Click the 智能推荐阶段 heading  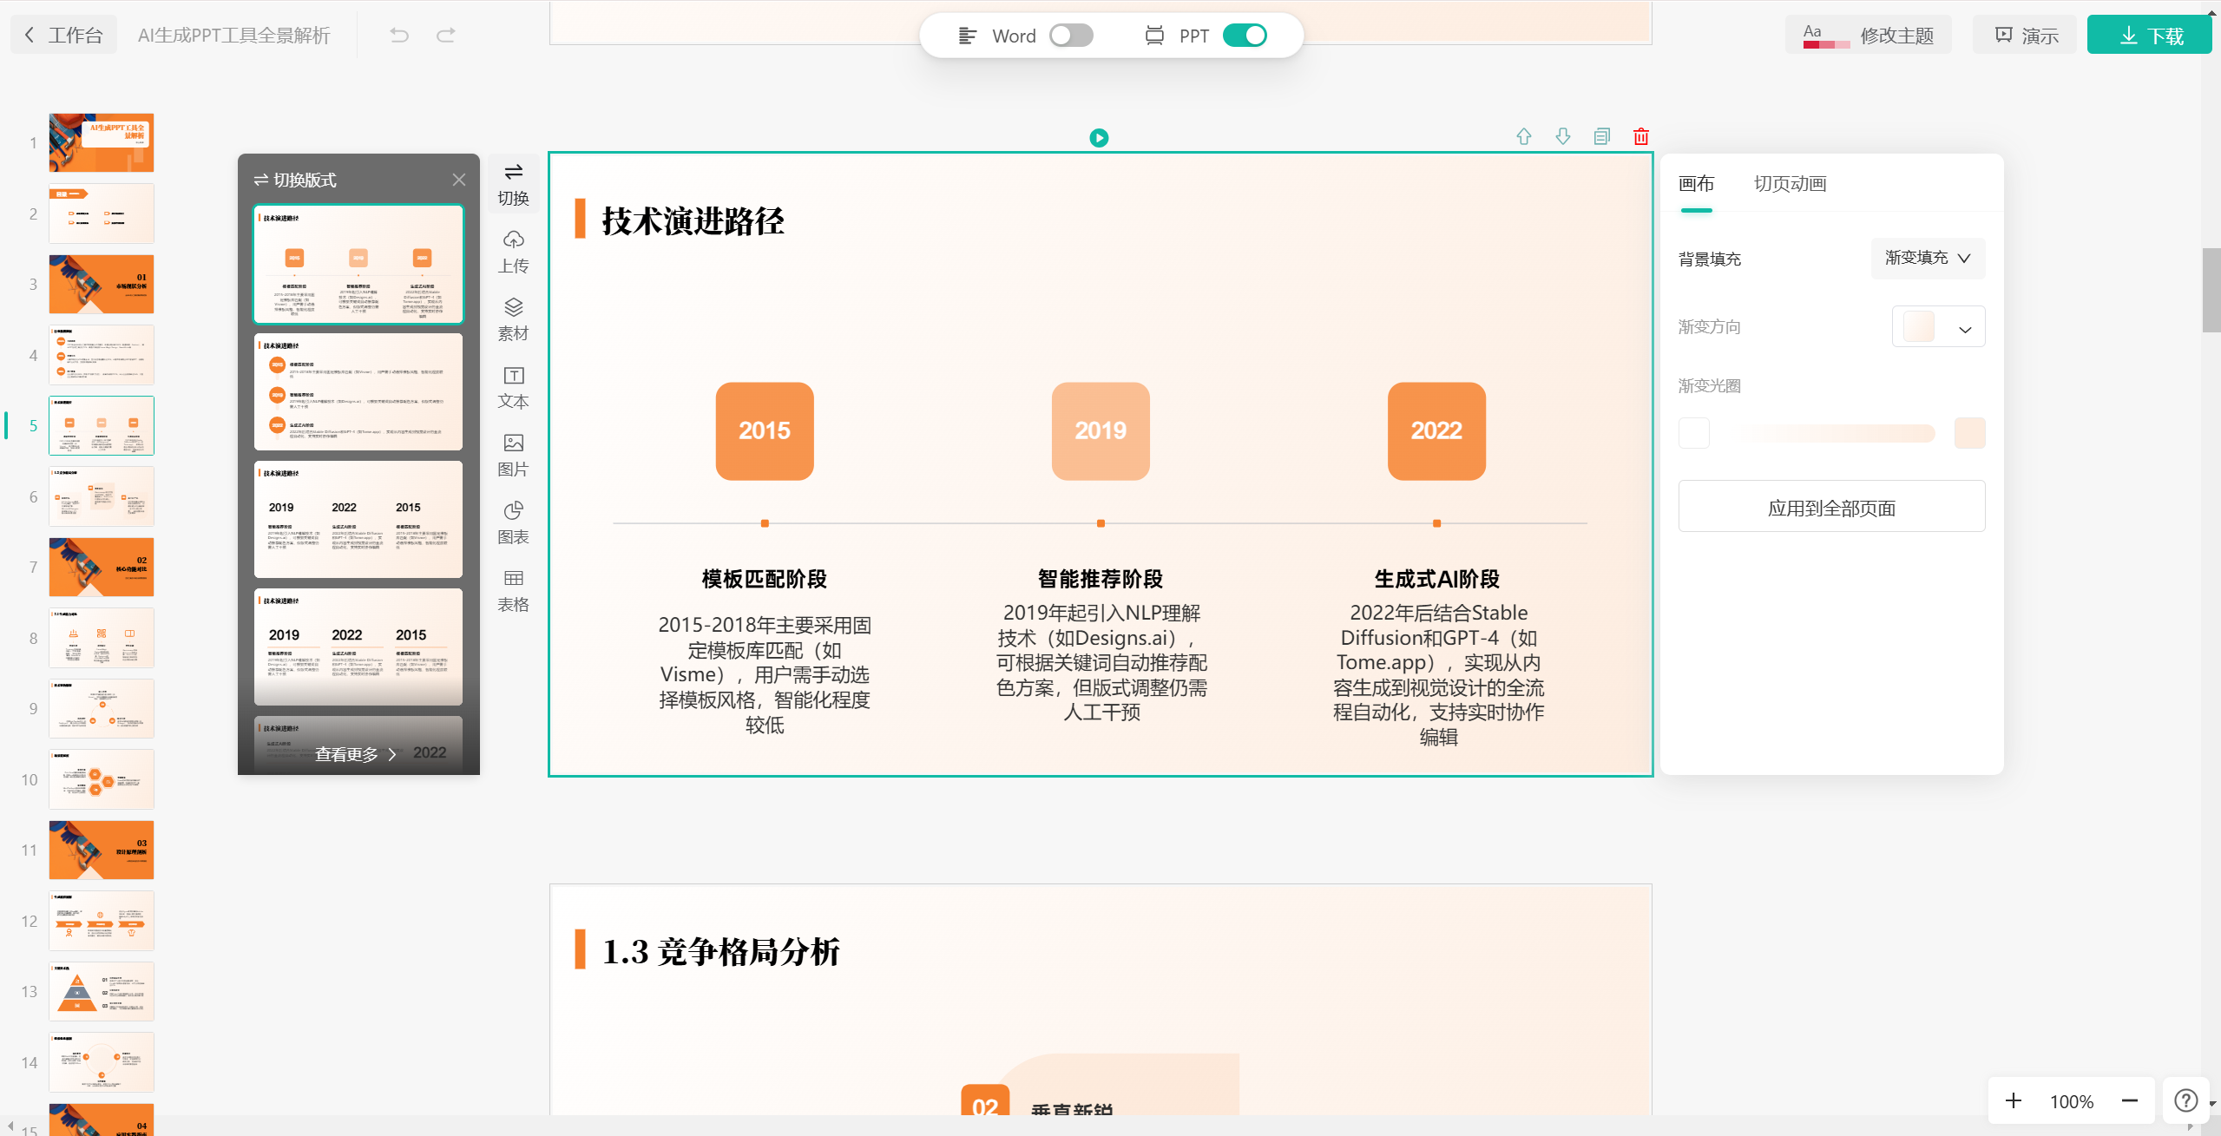tap(1101, 579)
